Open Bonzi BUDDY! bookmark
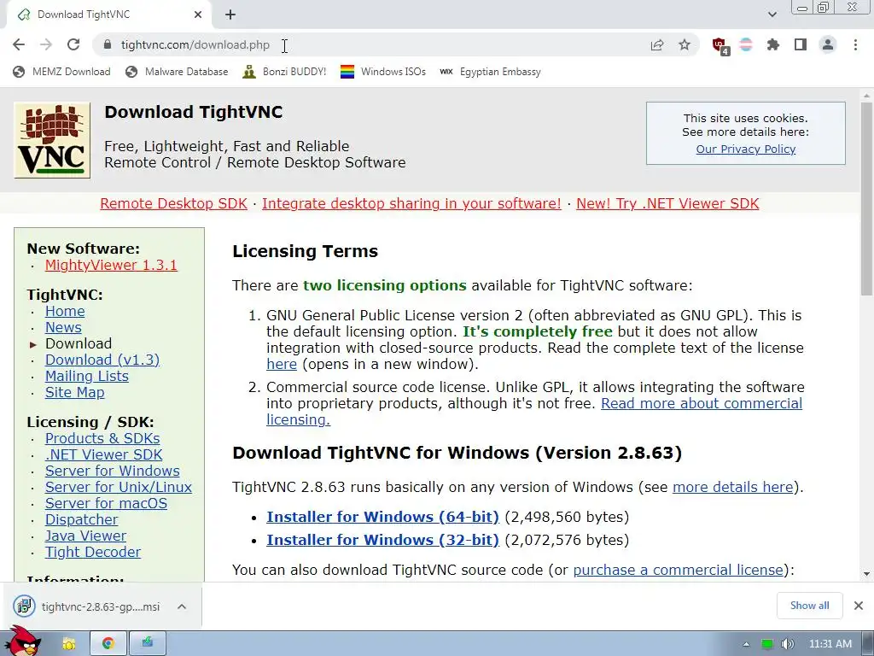This screenshot has width=874, height=656. (x=284, y=72)
